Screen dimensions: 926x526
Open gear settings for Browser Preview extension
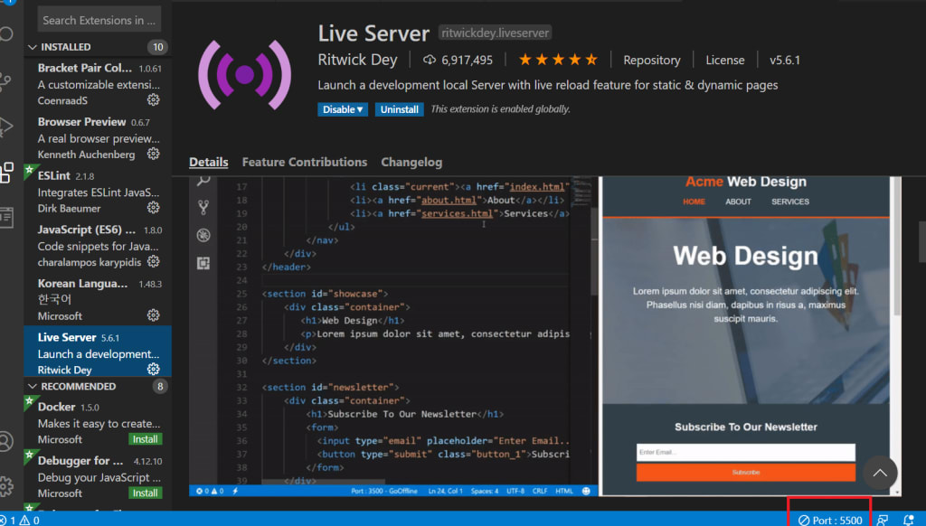point(153,154)
